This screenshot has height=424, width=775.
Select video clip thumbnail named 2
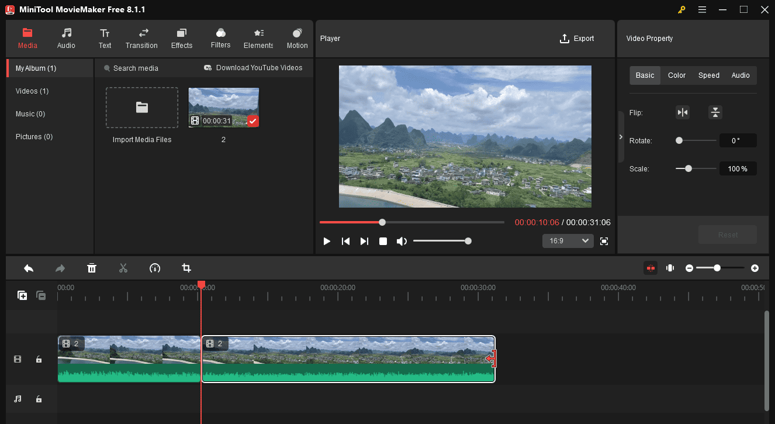223,108
